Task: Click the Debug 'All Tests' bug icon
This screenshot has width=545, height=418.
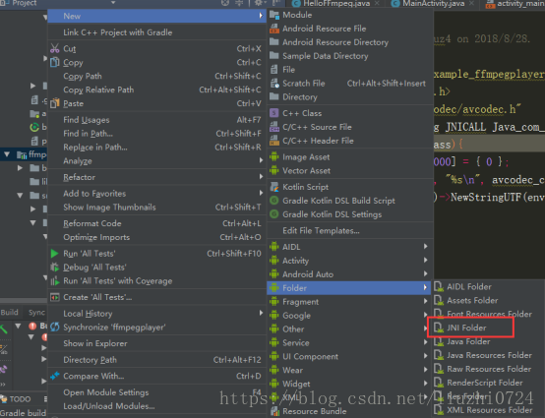Action: (x=54, y=268)
